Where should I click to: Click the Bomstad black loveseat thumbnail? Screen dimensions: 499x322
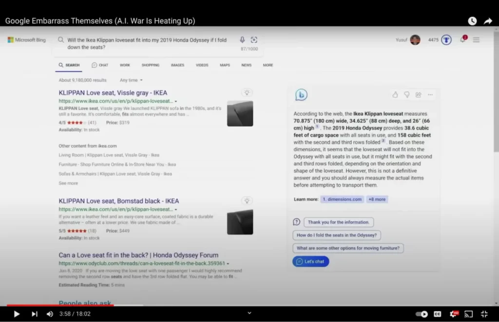(240, 222)
